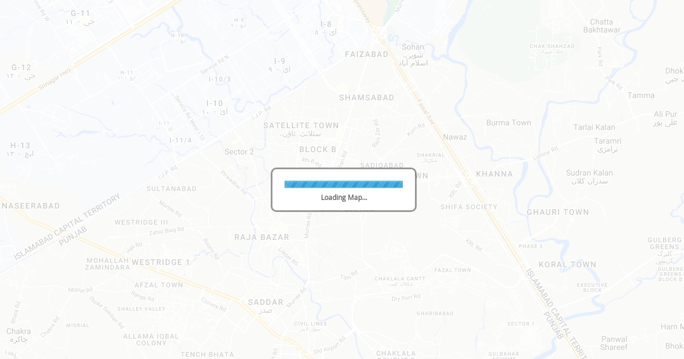
Task: Click the SATELLITE TOWN label
Action: tap(301, 125)
